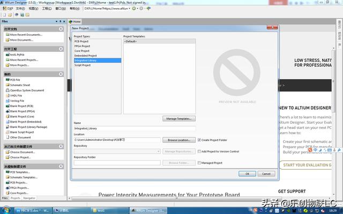Collapse the 从已有文件新建文件 section
Screen dimensions: 343x214
pyautogui.click(x=61, y=146)
